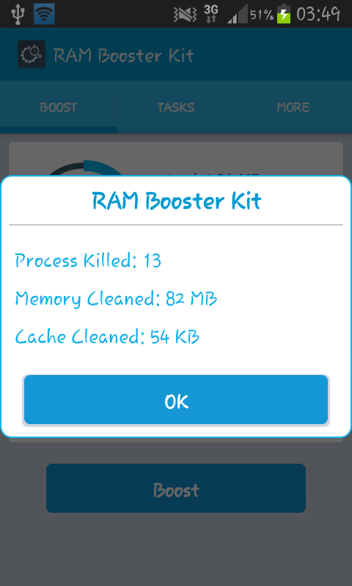Tap the Memory Cleaned: 82 MB line
Image resolution: width=352 pixels, height=586 pixels.
(x=116, y=299)
